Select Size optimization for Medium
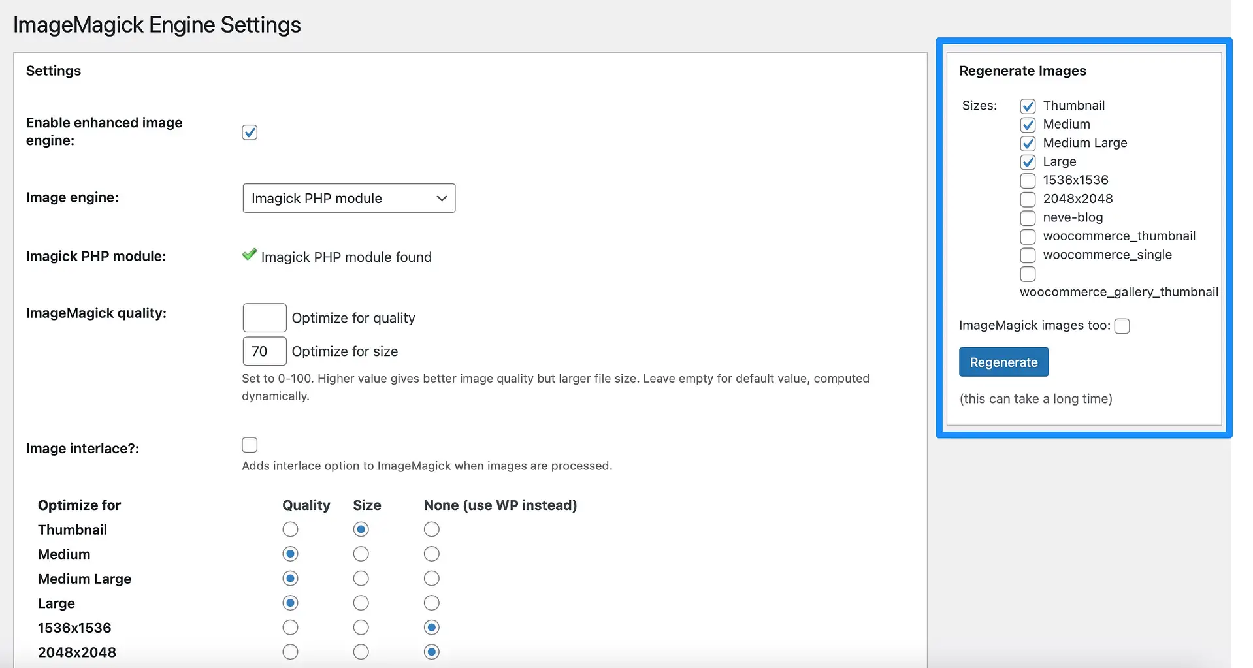This screenshot has width=1253, height=668. click(x=361, y=554)
